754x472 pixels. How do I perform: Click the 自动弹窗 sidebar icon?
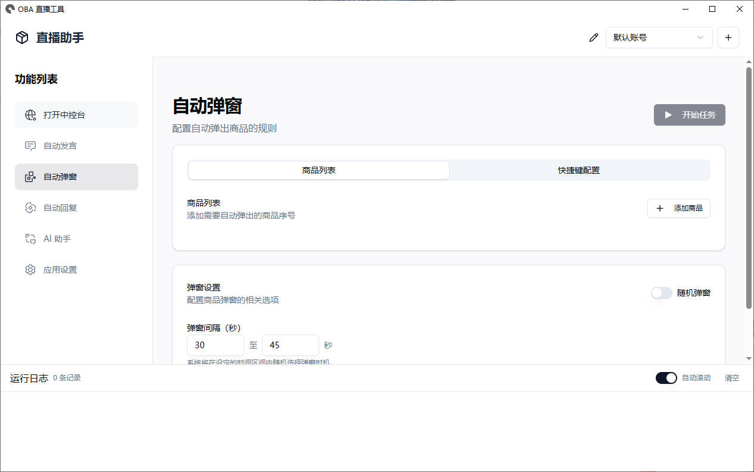click(x=30, y=177)
